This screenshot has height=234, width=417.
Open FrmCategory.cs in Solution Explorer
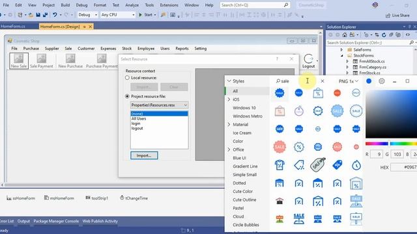tap(373, 67)
